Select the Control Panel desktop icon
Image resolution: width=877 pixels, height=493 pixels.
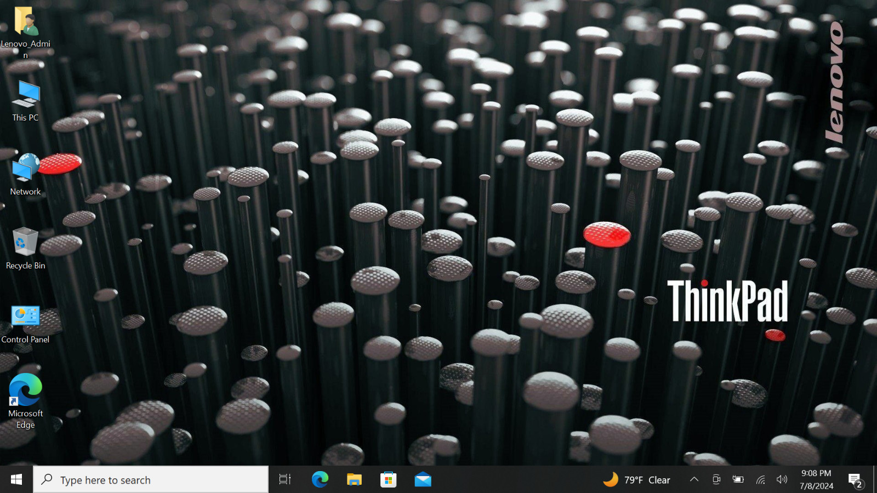25,324
